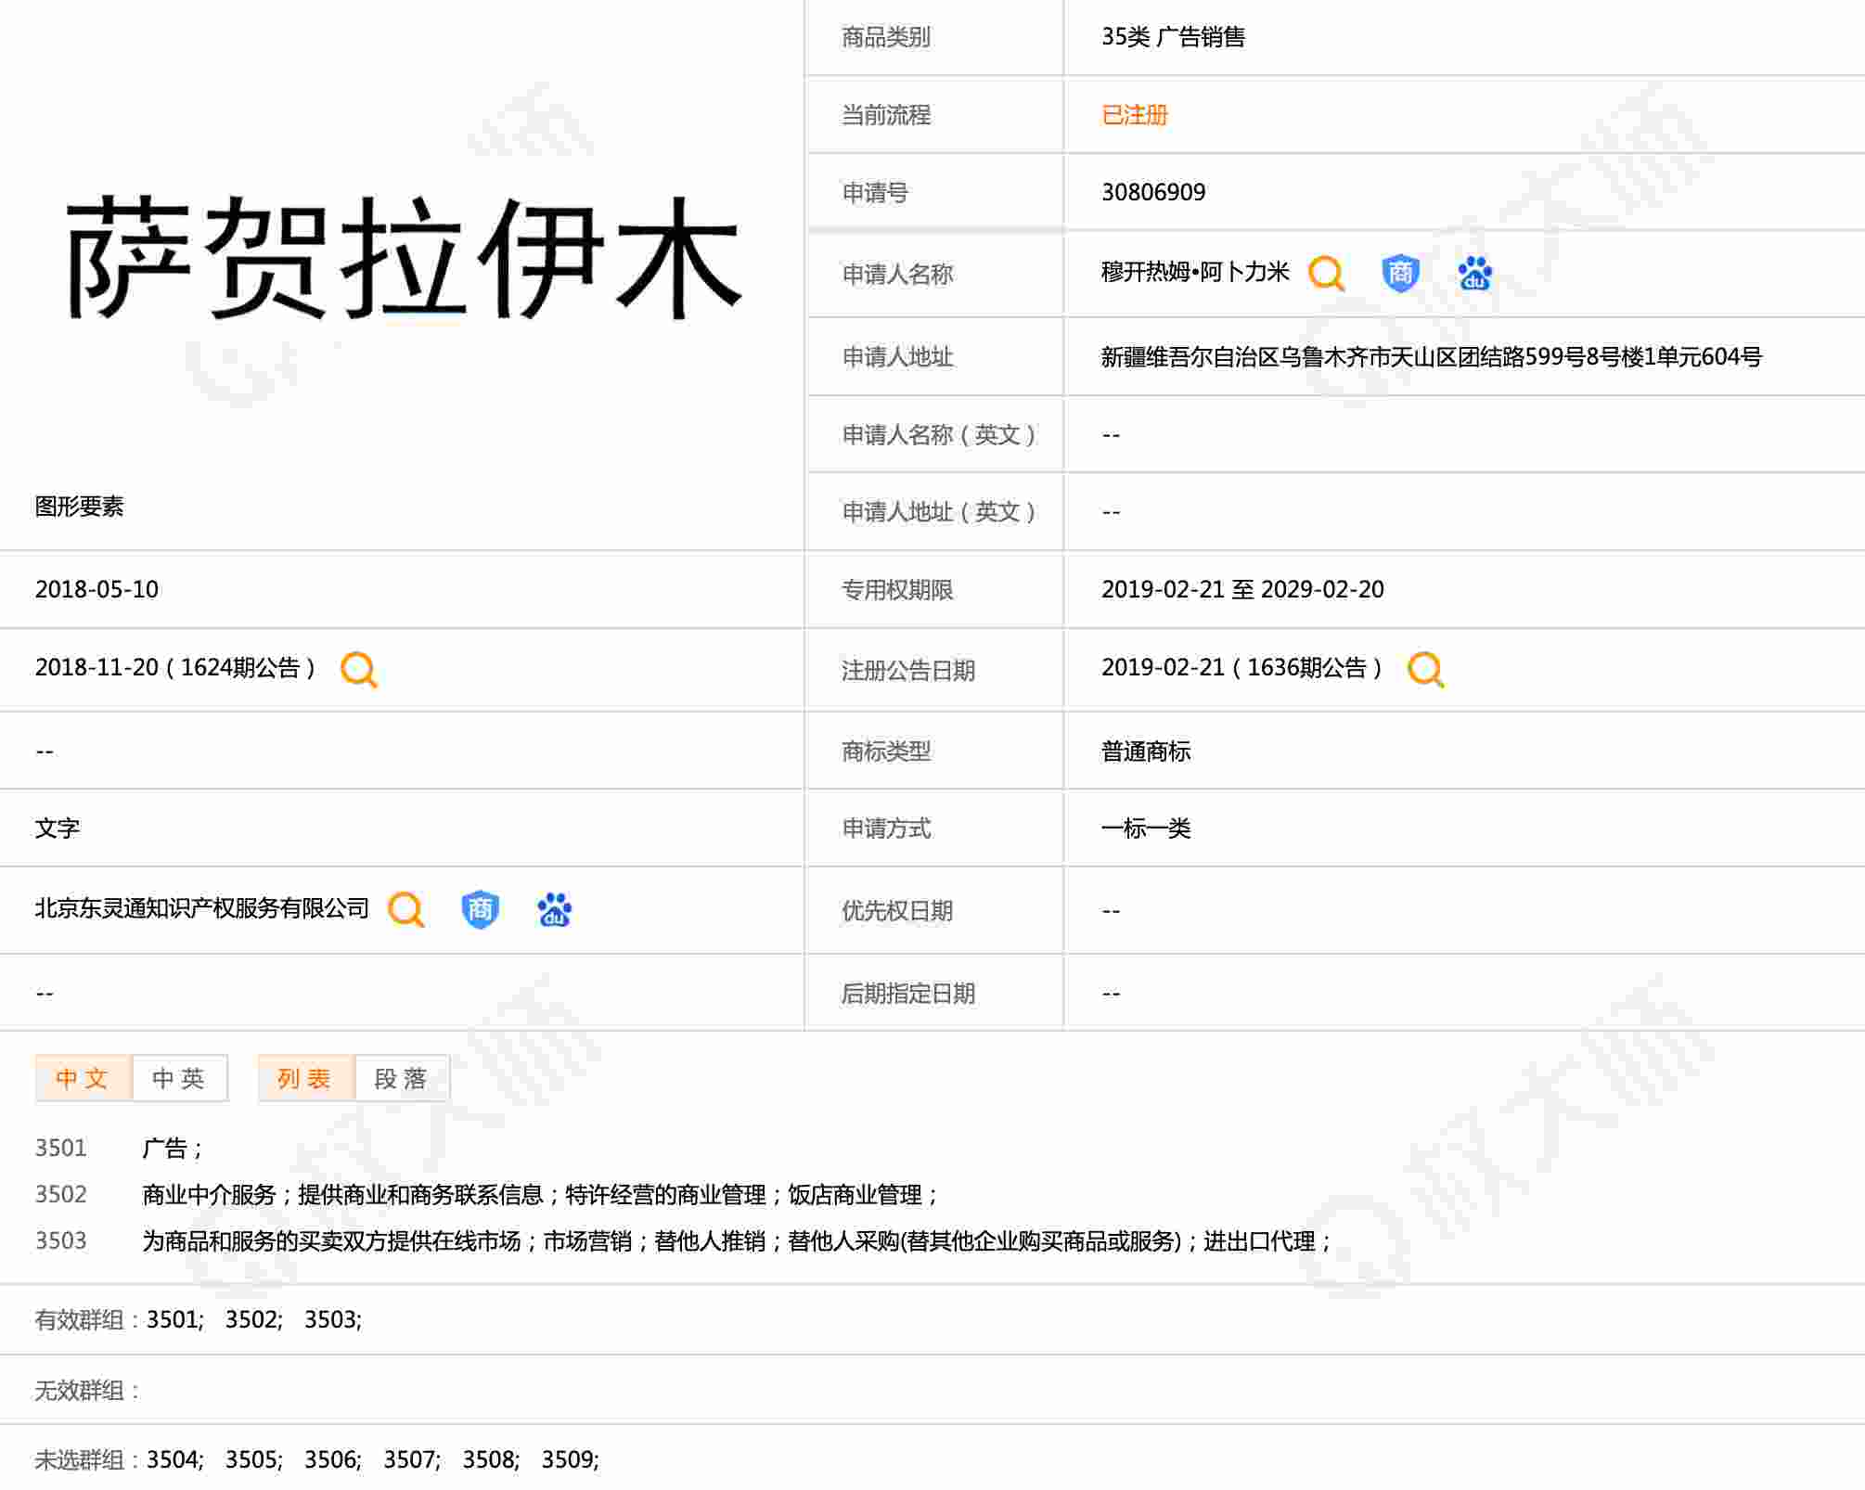The width and height of the screenshot is (1865, 1490).
Task: Click the 已注册 status text
Action: coord(1134,115)
